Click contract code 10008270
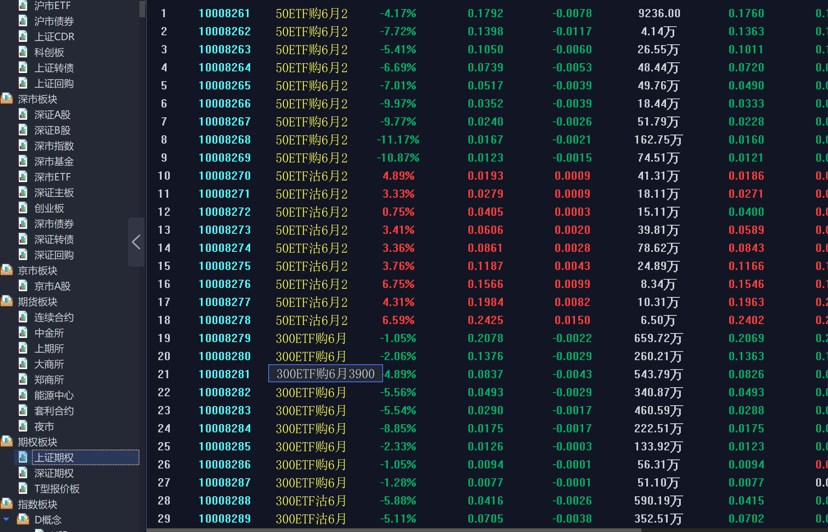This screenshot has height=532, width=828. 224,176
